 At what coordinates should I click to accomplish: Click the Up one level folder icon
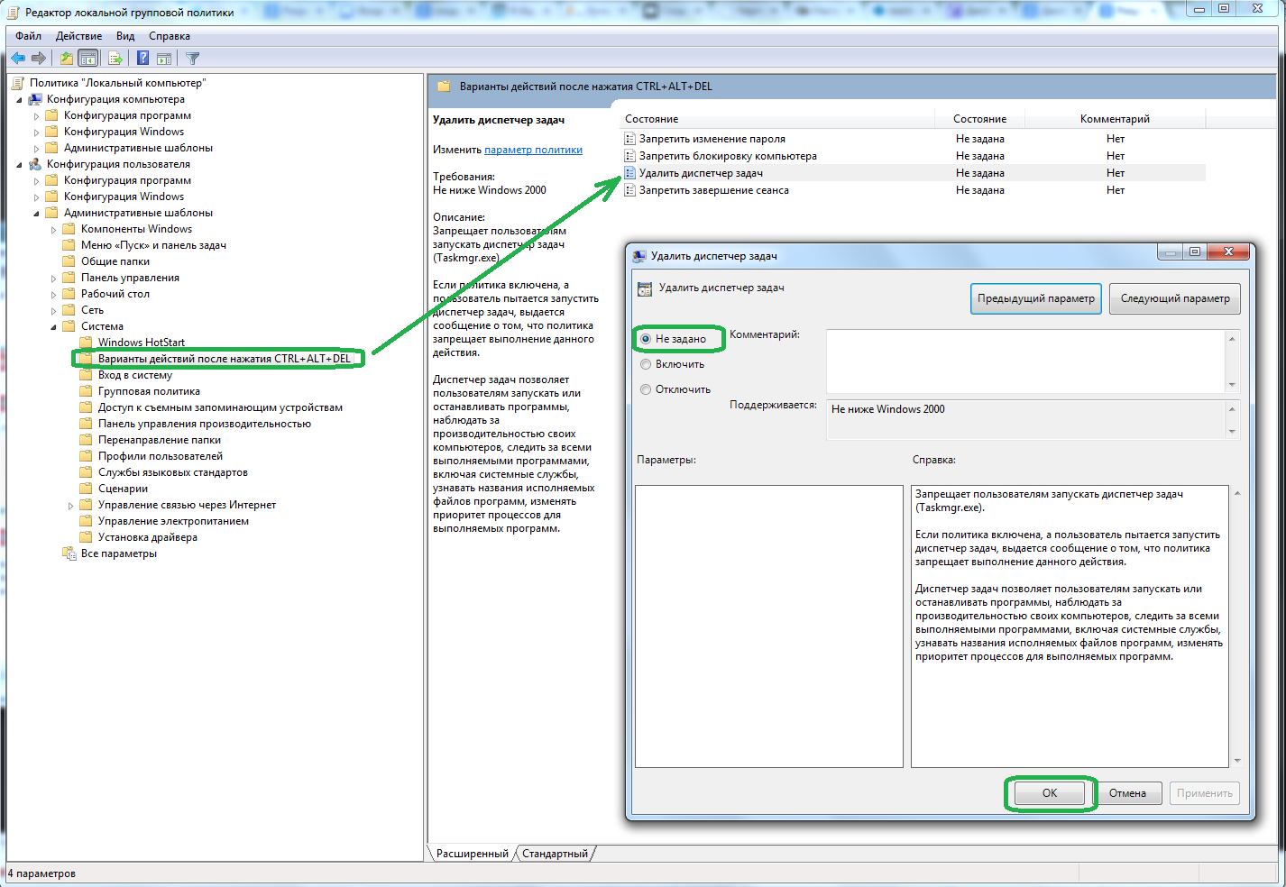click(x=66, y=59)
